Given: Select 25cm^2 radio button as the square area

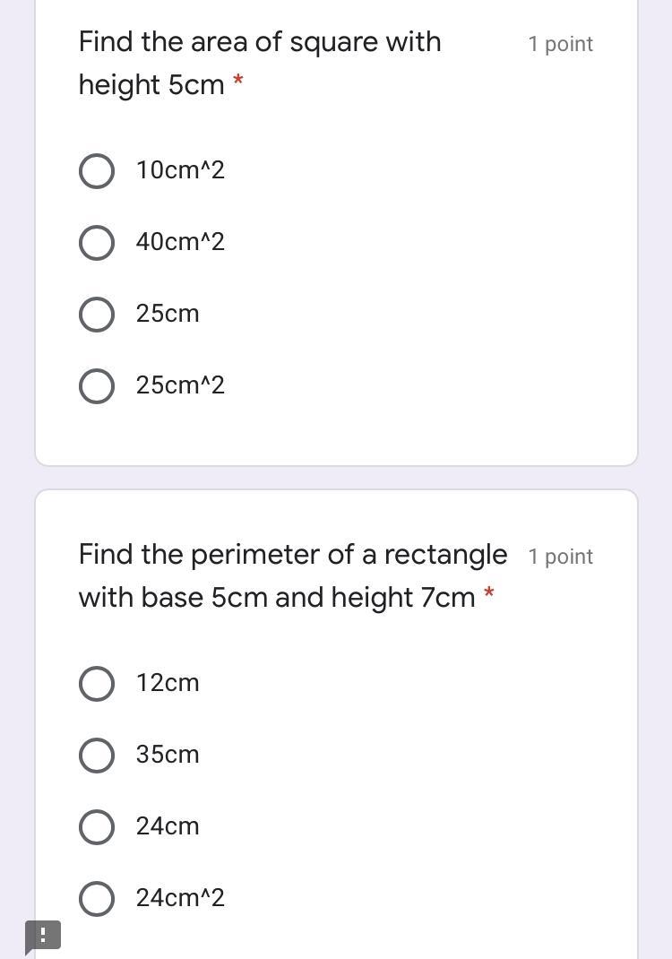Looking at the screenshot, I should click(x=97, y=386).
